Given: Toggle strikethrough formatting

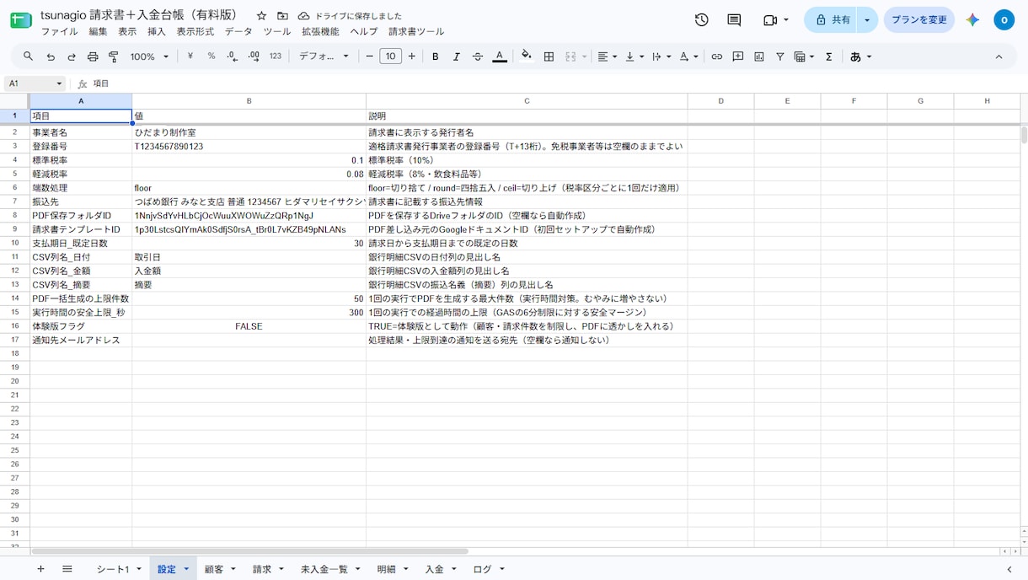Looking at the screenshot, I should pos(478,56).
